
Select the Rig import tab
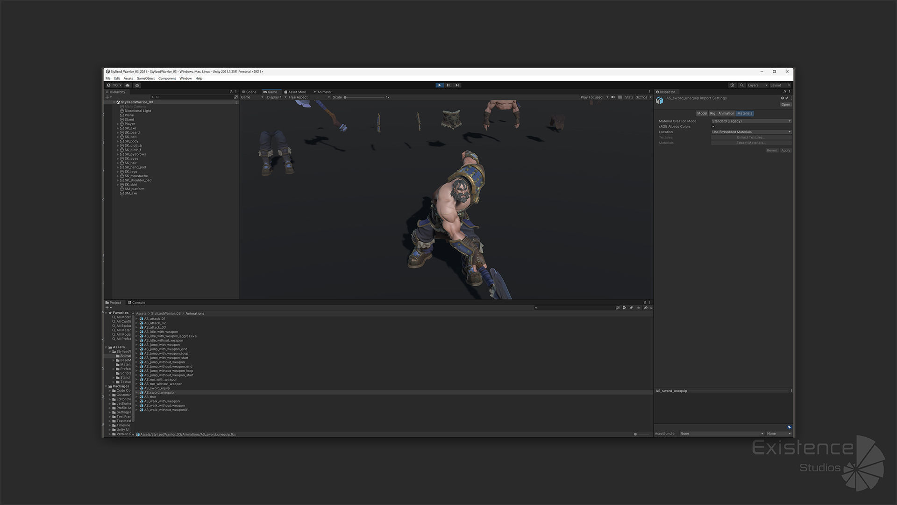[x=712, y=113]
